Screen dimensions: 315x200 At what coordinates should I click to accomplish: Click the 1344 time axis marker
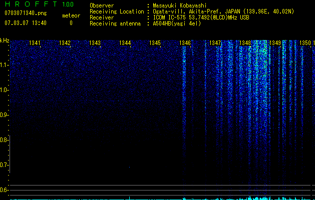click(125, 43)
